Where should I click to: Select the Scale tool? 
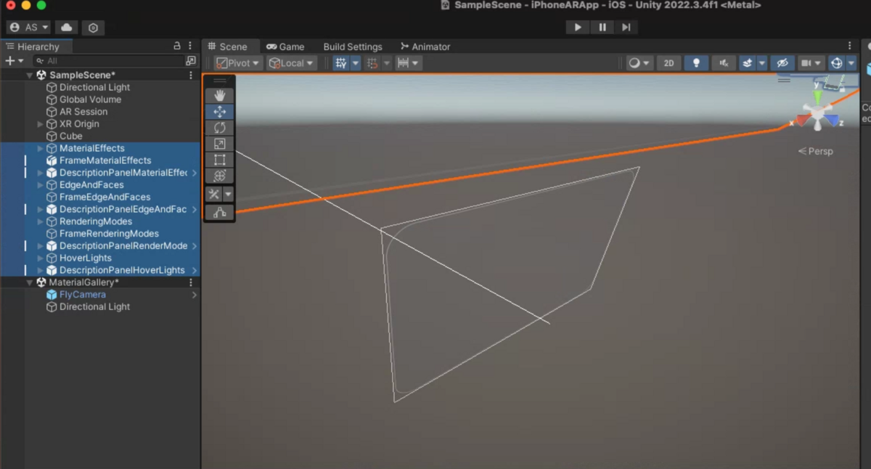pyautogui.click(x=219, y=144)
